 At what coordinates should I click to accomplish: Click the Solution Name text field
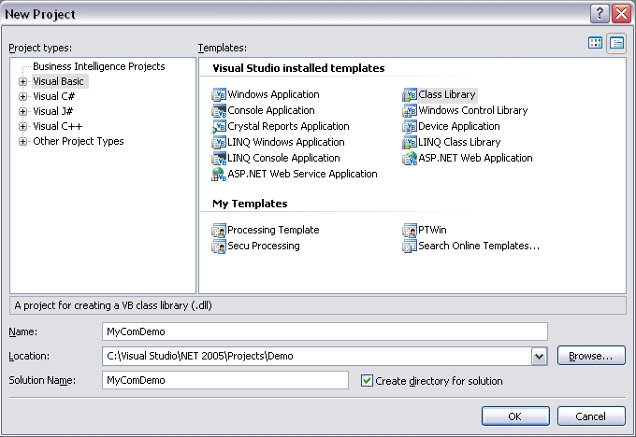pyautogui.click(x=225, y=380)
